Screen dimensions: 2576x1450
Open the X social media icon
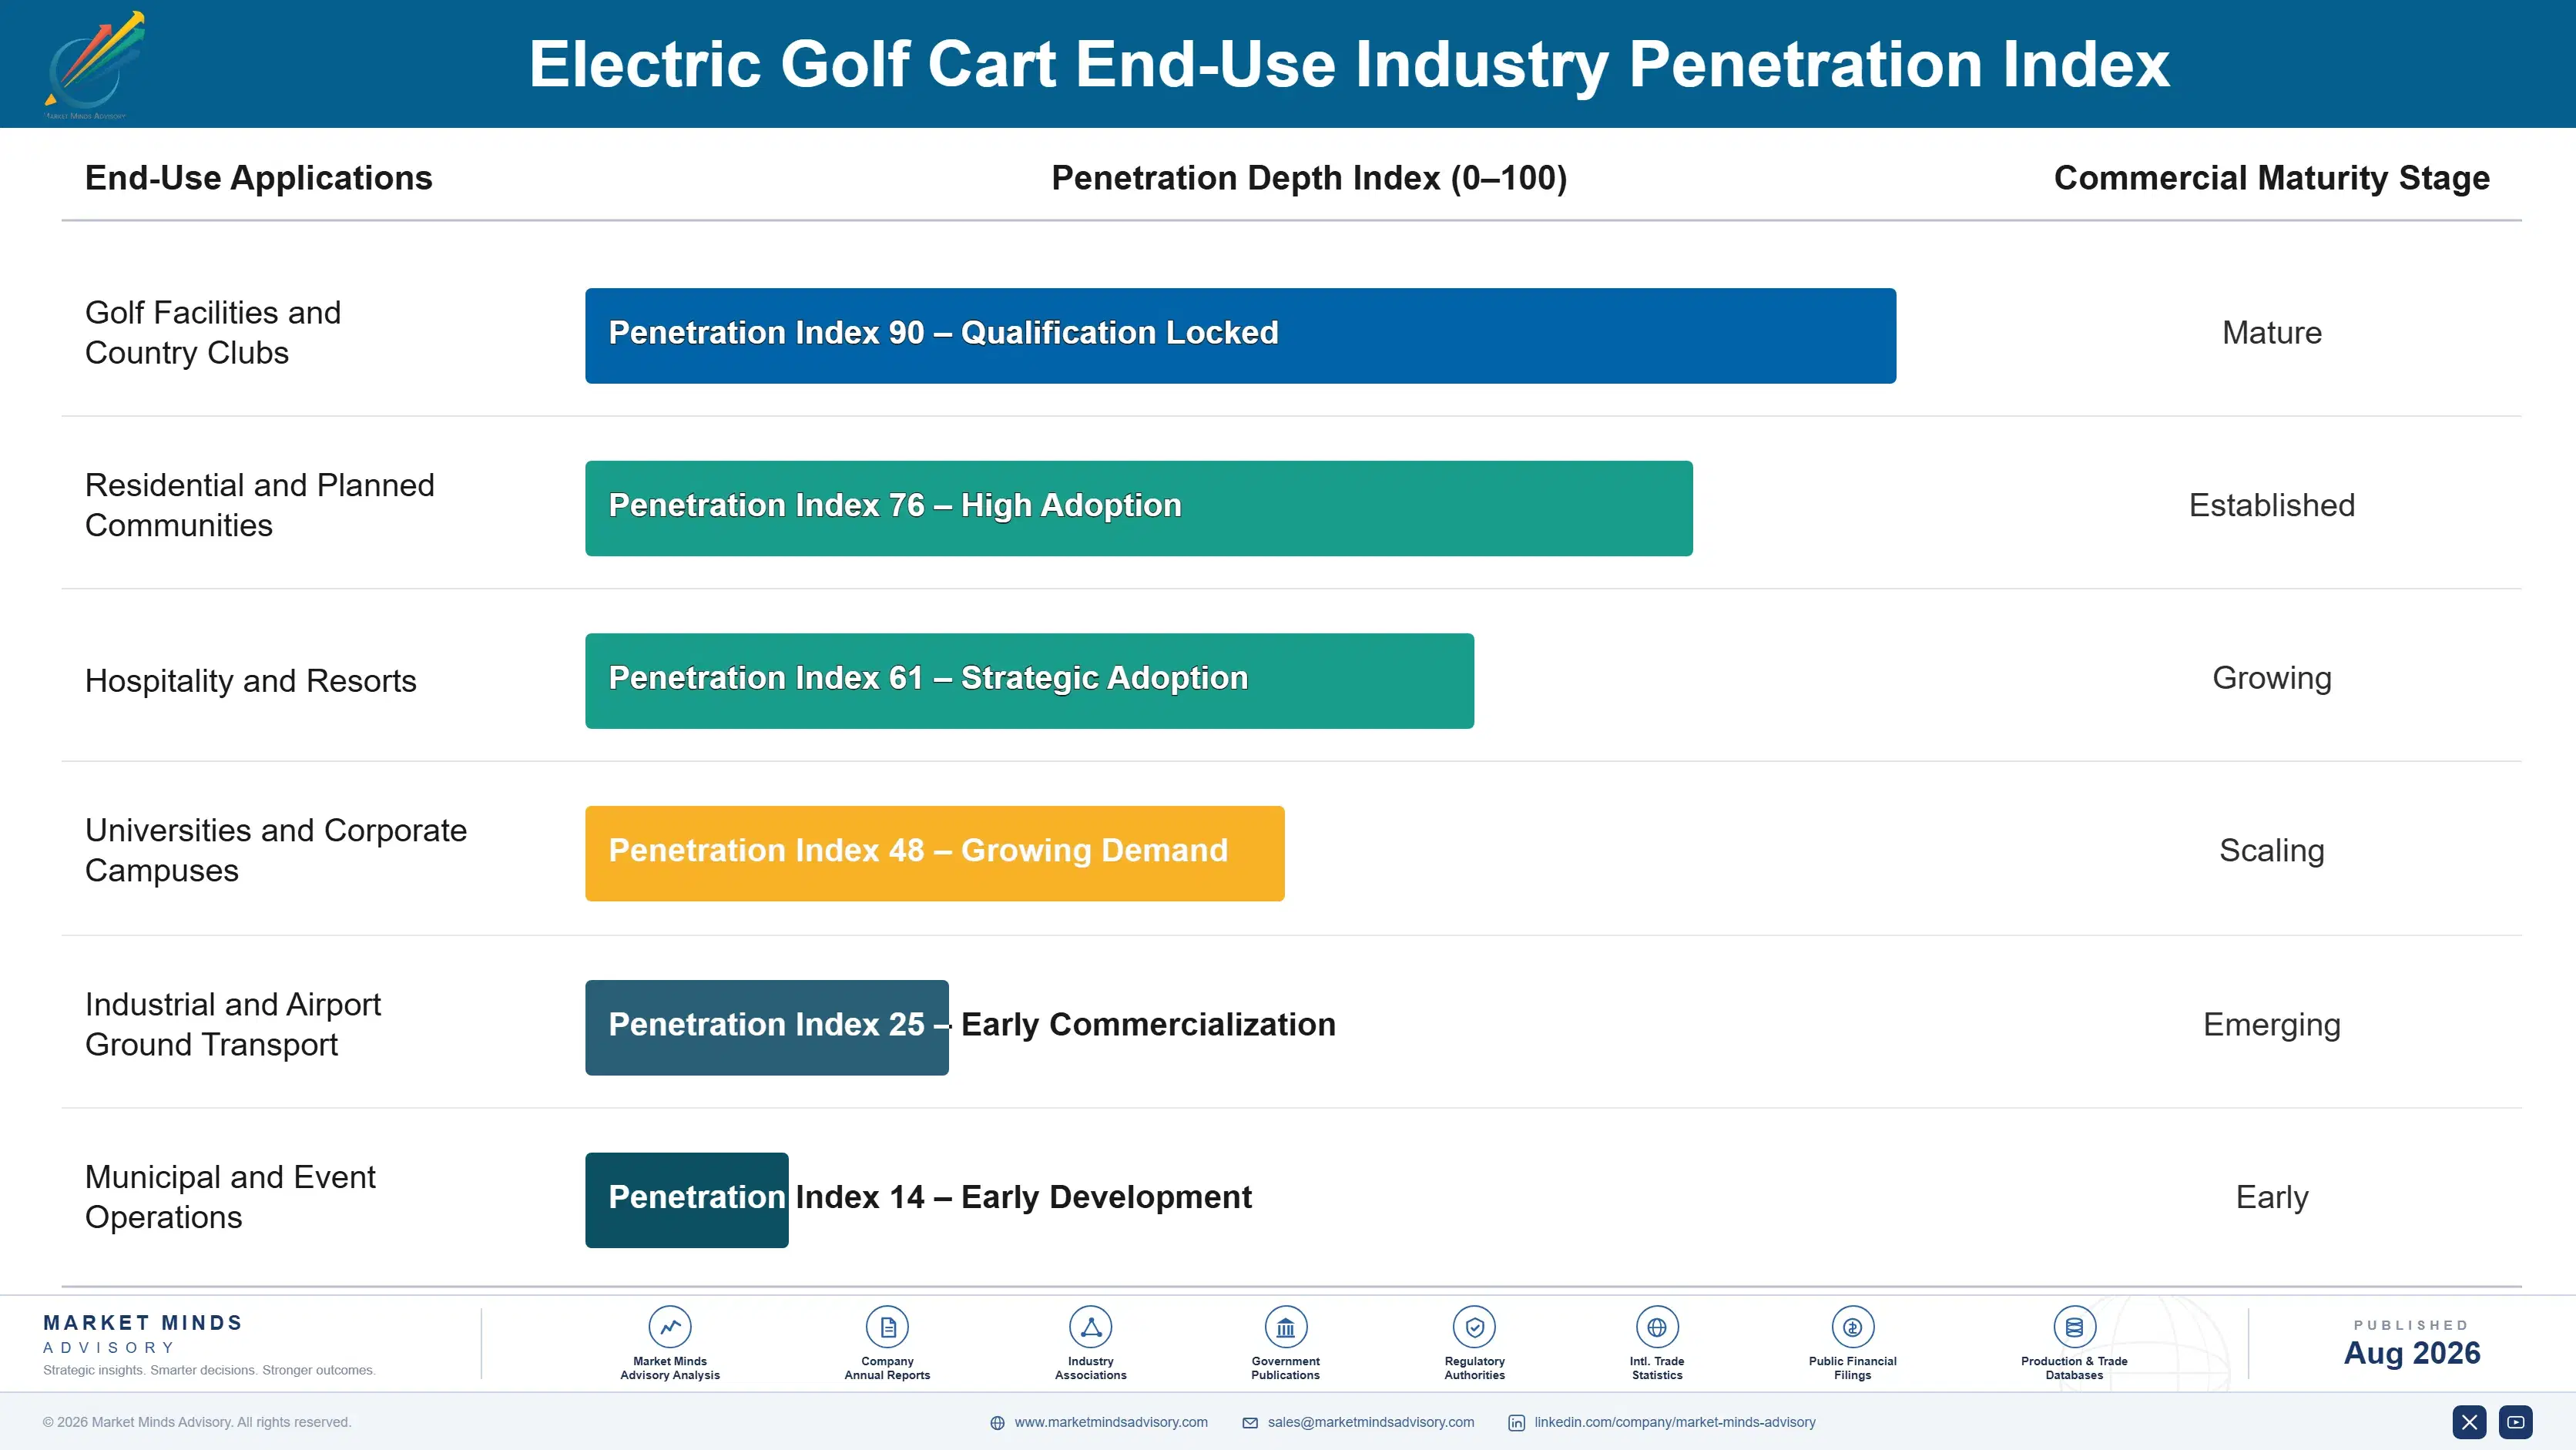pos(2469,1422)
